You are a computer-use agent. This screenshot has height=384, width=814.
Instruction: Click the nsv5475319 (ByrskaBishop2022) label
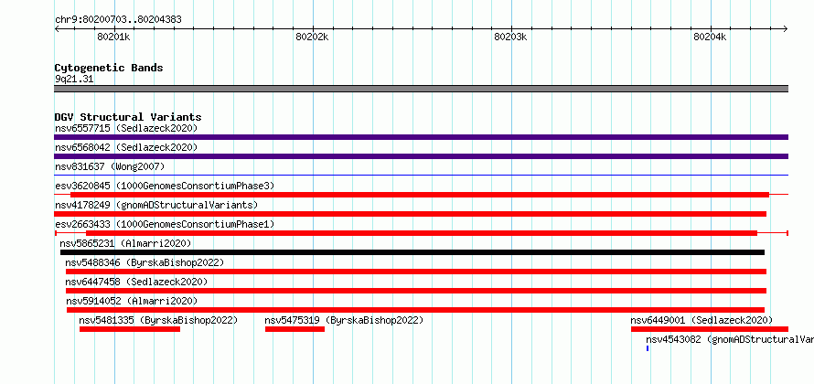[344, 320]
